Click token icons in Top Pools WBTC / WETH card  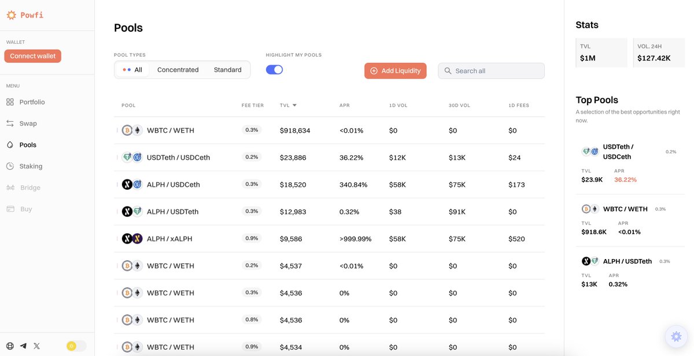tap(590, 209)
